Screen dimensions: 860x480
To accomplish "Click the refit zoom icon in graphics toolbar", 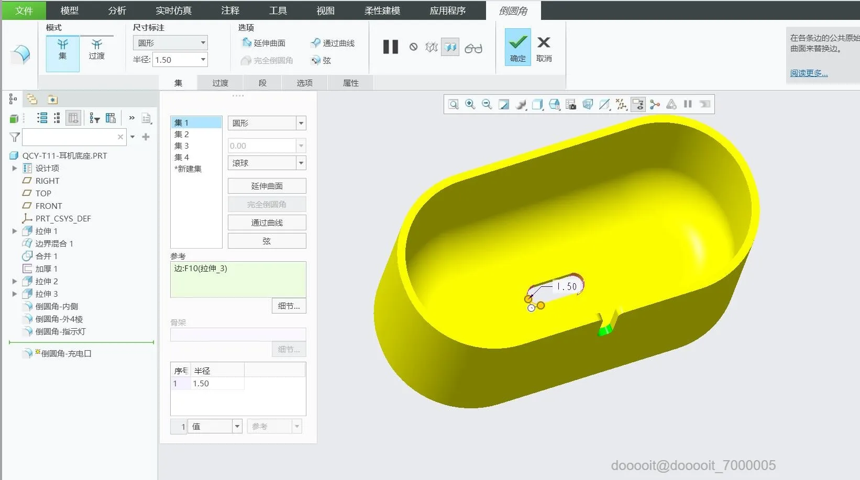I will (x=454, y=104).
